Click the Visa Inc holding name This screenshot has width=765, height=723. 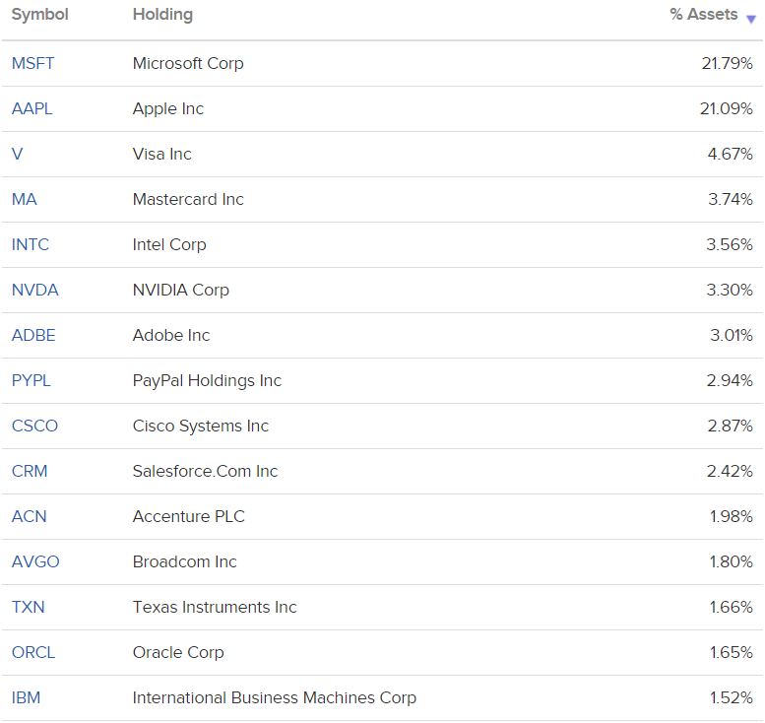(162, 155)
